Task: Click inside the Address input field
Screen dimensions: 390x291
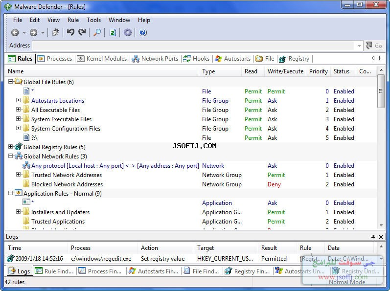Action: [x=194, y=45]
